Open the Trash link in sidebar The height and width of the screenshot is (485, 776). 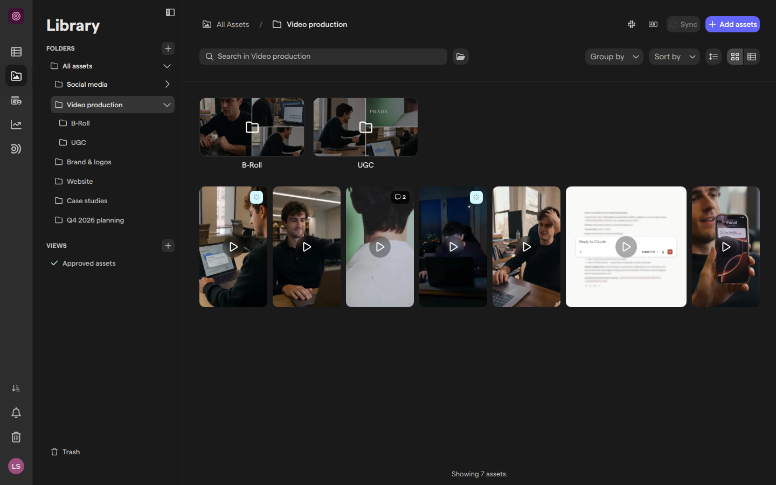click(x=66, y=452)
